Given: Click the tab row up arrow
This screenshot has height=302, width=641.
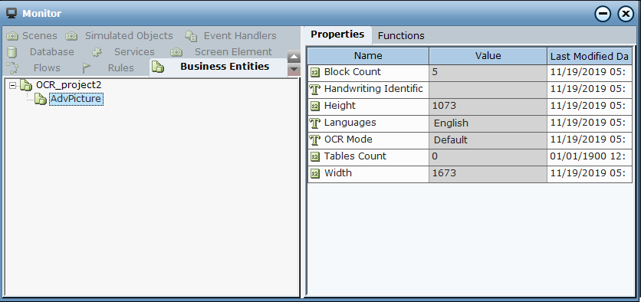Looking at the screenshot, I should coord(294,57).
